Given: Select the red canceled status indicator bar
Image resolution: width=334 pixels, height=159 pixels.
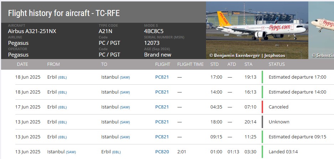Looking at the screenshot, I should [x=262, y=107].
